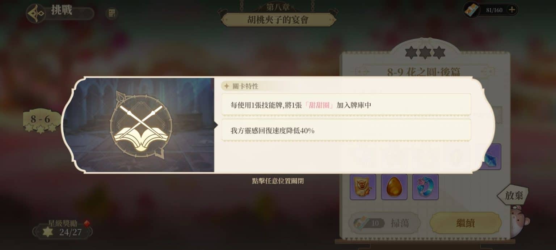This screenshot has height=250, width=556.
Task: Open star rewards 24/27 panel
Action: tap(62, 232)
